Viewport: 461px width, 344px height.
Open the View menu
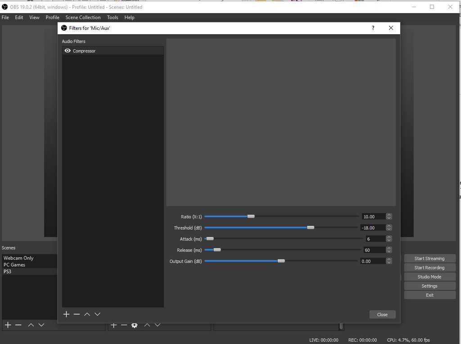[x=34, y=18]
